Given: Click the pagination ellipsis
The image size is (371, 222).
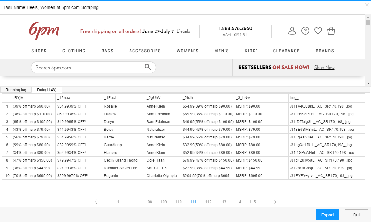Looking at the screenshot, I should [x=134, y=202].
